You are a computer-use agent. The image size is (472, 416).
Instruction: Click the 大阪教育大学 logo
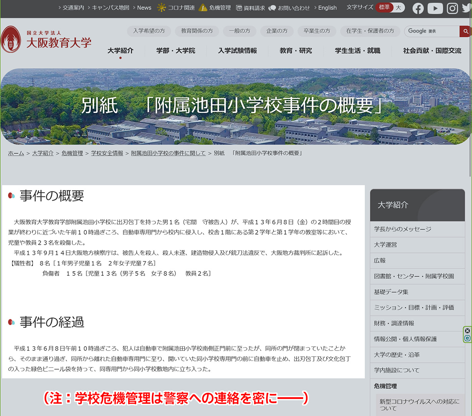click(46, 40)
